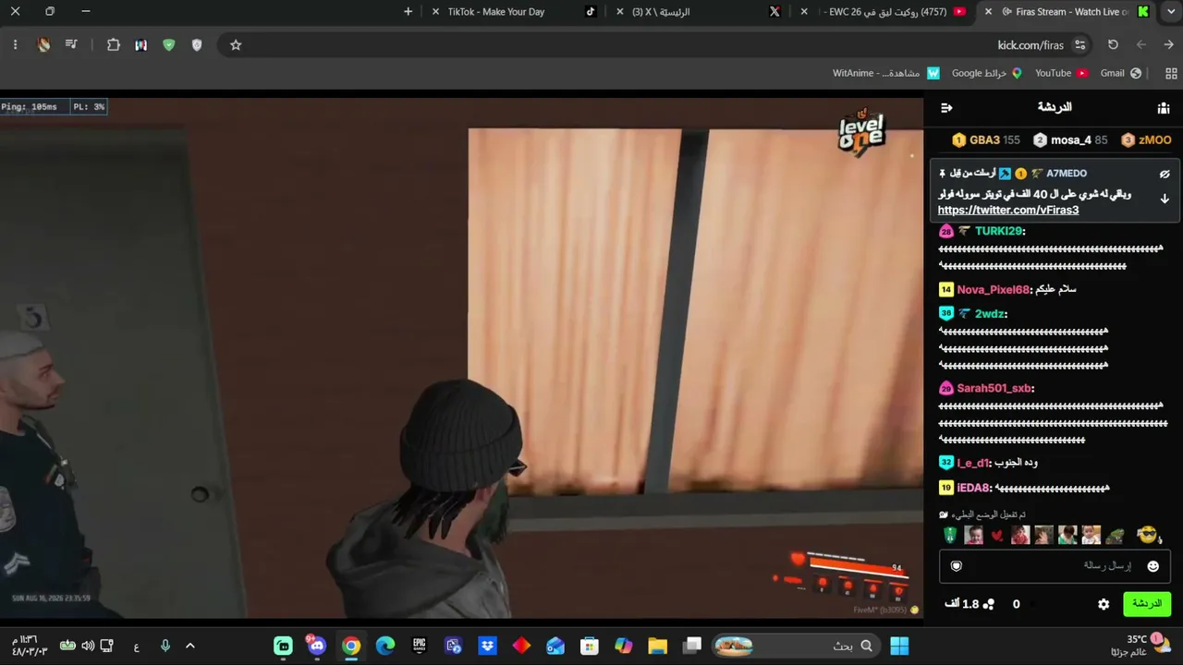Open the Chrome three-dot menu
1183x665 pixels.
[15, 44]
